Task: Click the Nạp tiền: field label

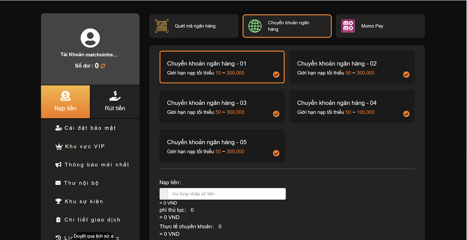Action: click(170, 183)
